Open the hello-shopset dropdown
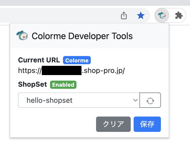 (x=79, y=100)
